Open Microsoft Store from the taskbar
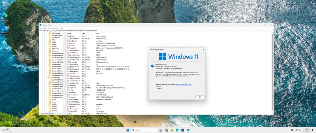 (183, 130)
